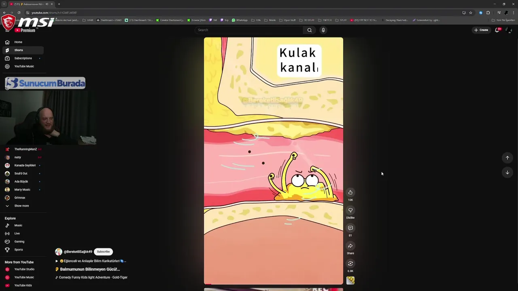Screen dimensions: 518x291
Task: Click the search magnifier button
Action: 310,30
